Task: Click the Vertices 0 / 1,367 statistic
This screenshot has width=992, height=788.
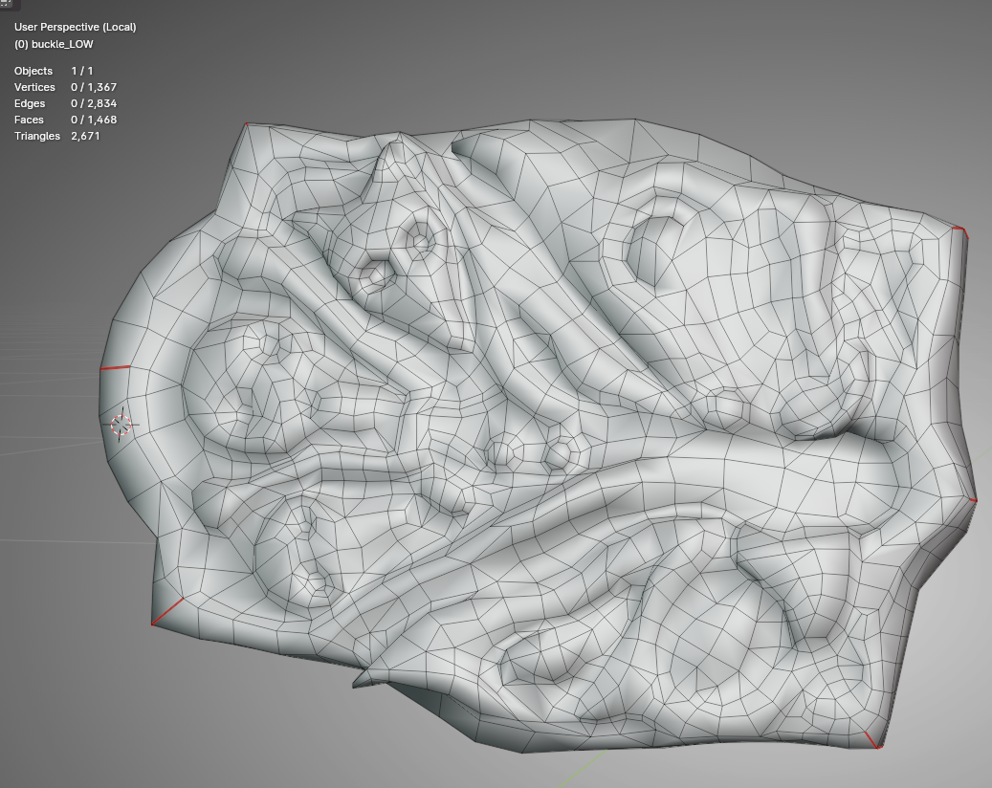Action: [65, 87]
